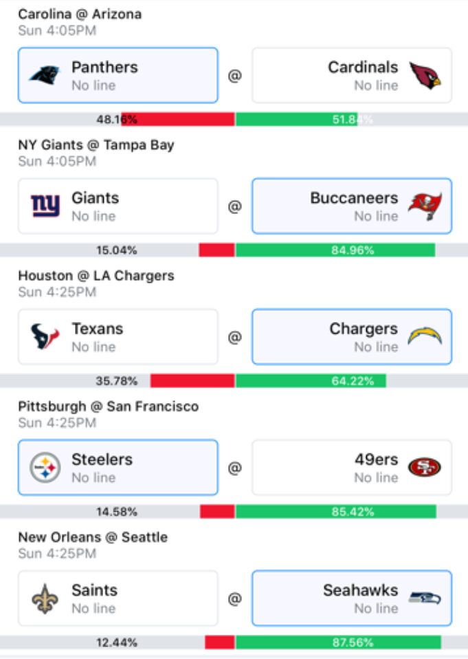Image resolution: width=468 pixels, height=659 pixels.
Task: Pick the Giants over Tampa Bay
Action: tap(118, 206)
